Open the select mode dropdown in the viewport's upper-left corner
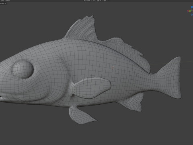Screen dimensions: 193x145 click(3, 3)
